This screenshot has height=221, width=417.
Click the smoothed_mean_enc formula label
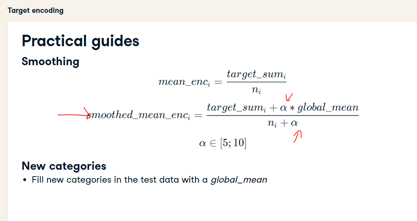(x=139, y=115)
